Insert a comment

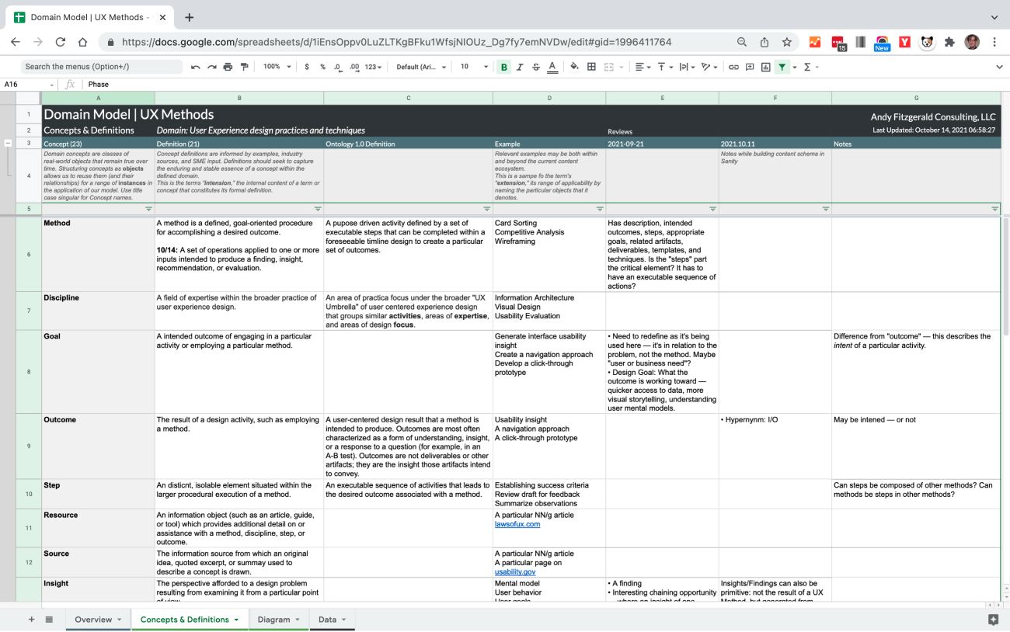pos(750,67)
